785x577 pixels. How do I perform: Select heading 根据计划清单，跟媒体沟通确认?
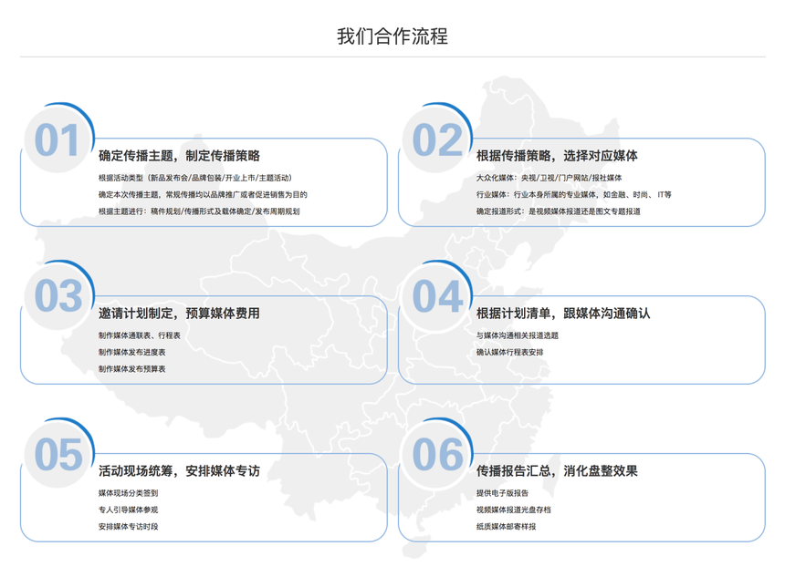563,314
